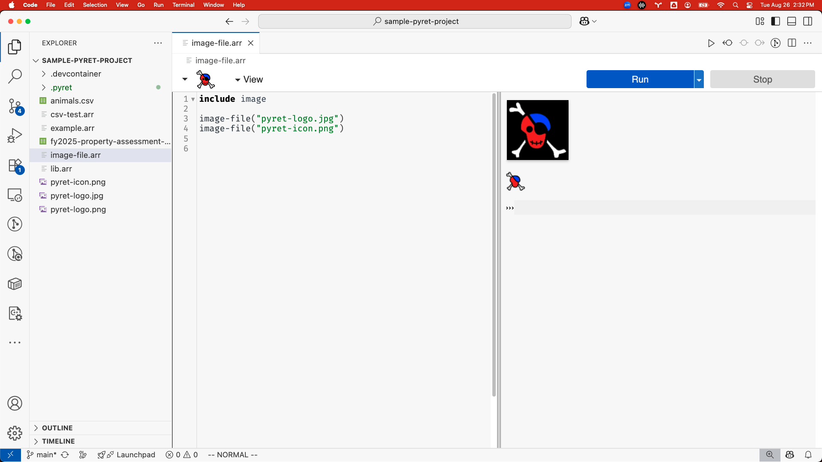Toggle the bottom Panel visibility
The height and width of the screenshot is (462, 822).
[792, 21]
